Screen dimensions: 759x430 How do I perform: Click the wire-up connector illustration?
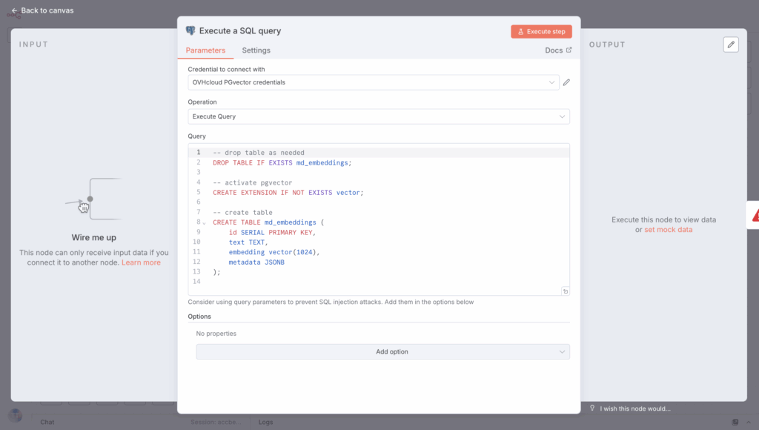pos(93,199)
